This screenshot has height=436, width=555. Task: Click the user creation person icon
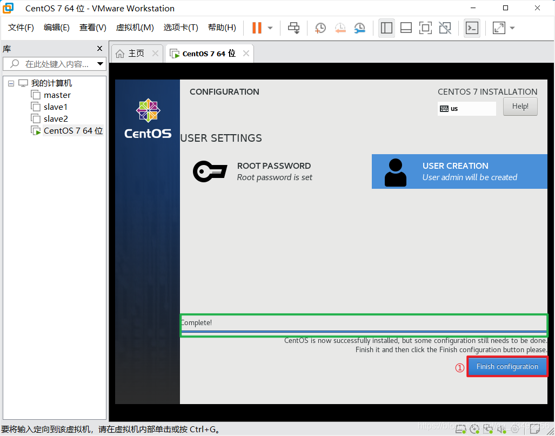pos(396,172)
